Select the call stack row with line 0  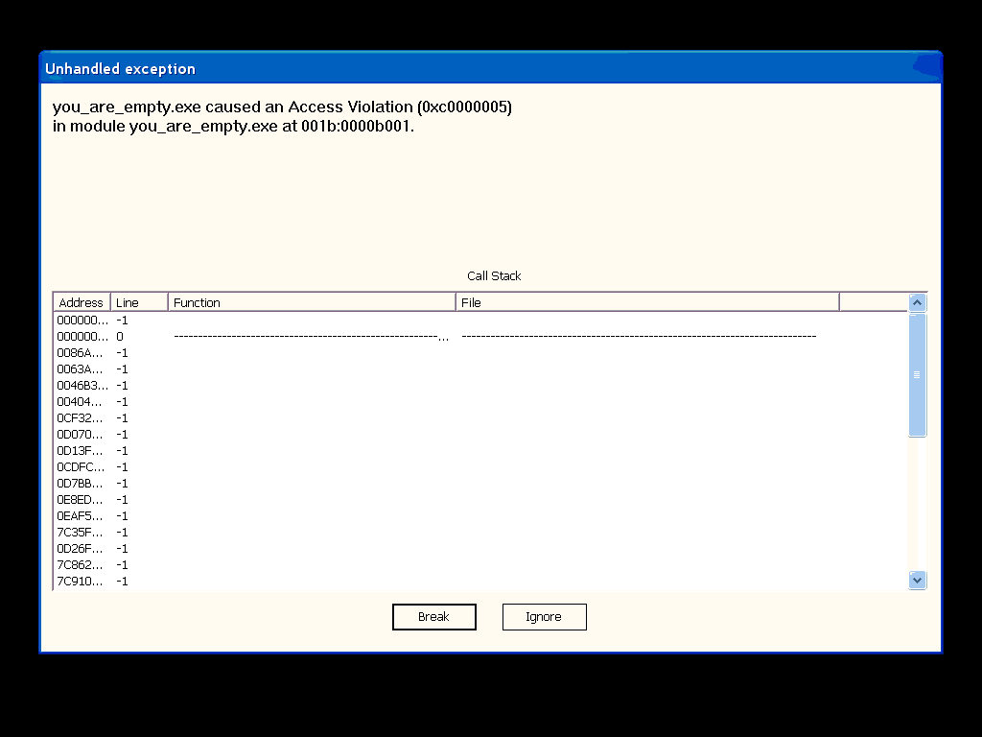(82, 337)
